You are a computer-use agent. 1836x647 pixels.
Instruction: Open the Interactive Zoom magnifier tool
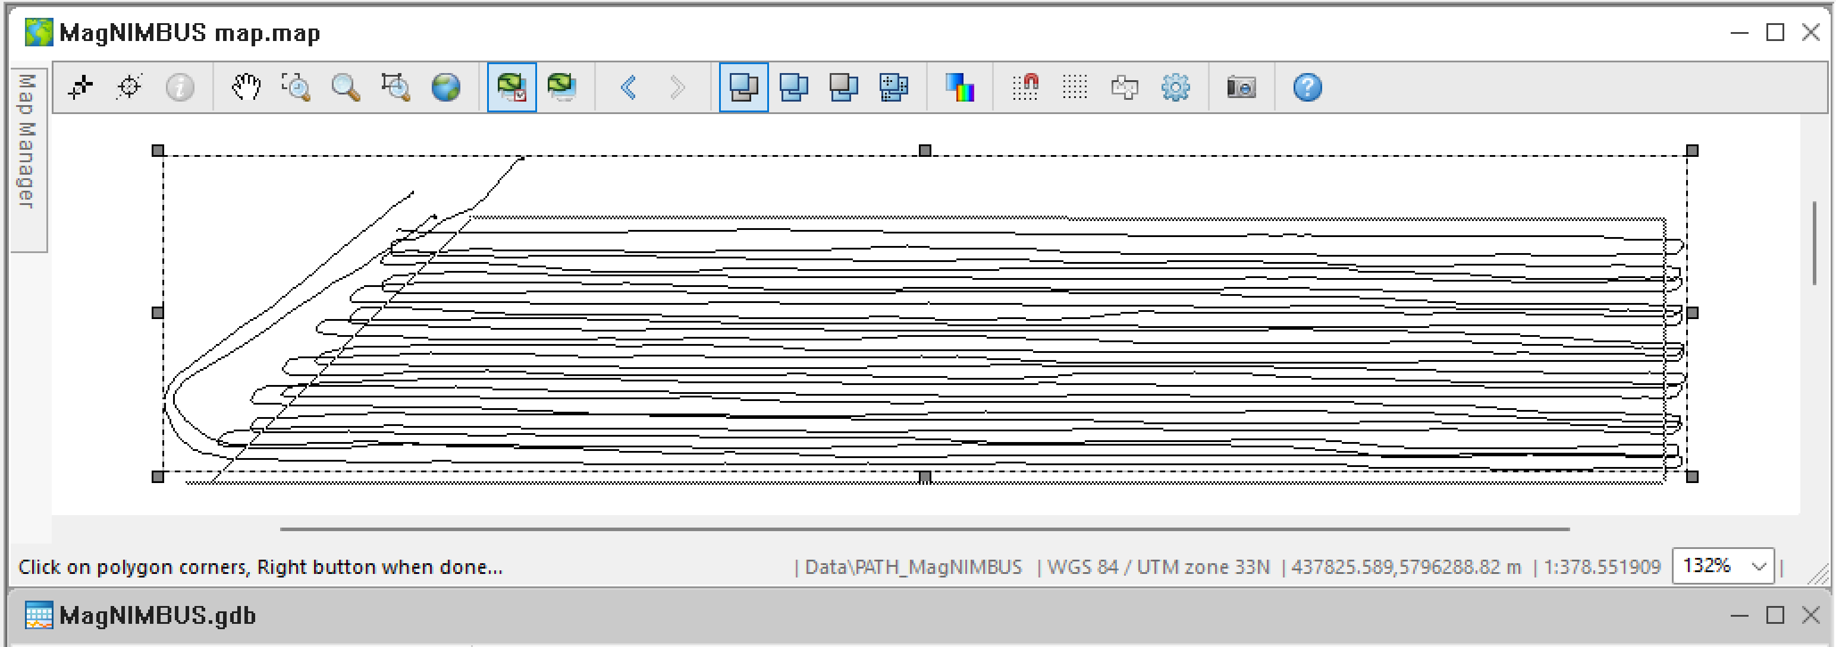pyautogui.click(x=345, y=87)
